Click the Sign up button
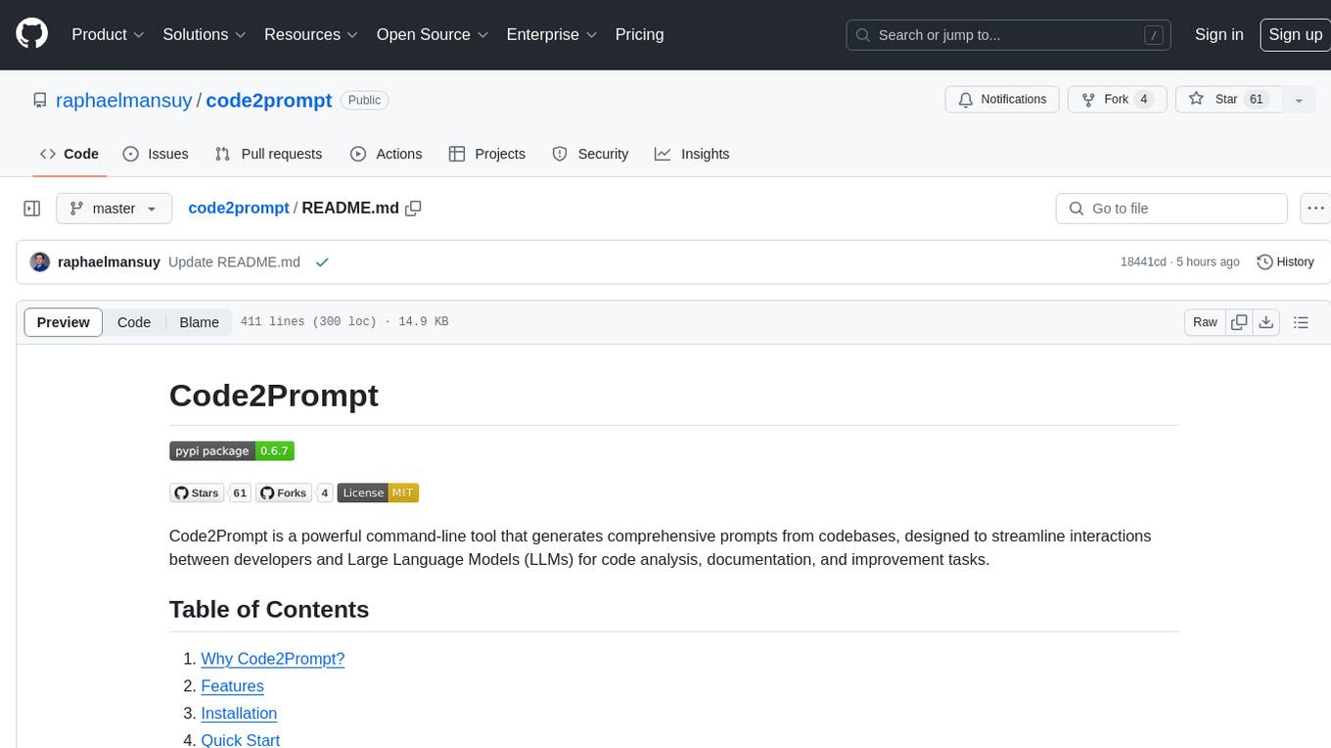Viewport: 1331px width, 748px height. coord(1295,34)
